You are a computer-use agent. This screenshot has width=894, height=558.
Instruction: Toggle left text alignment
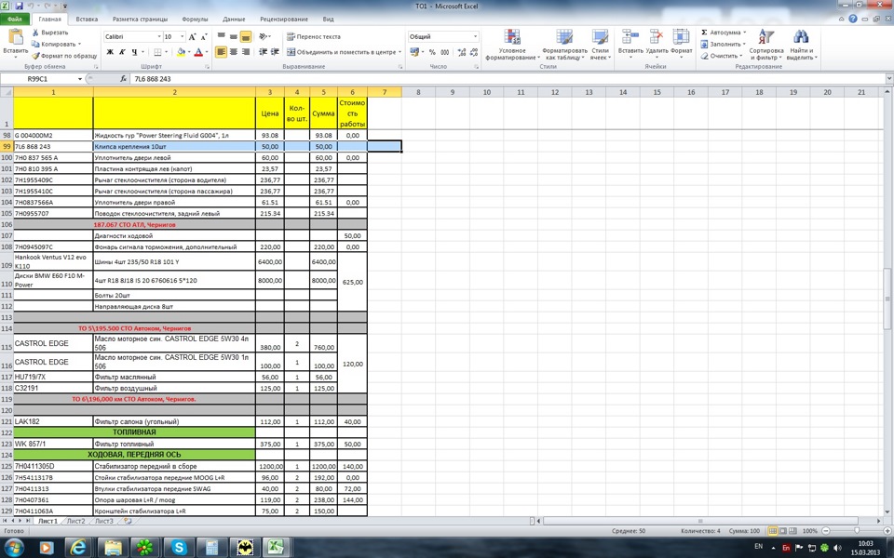tap(222, 52)
